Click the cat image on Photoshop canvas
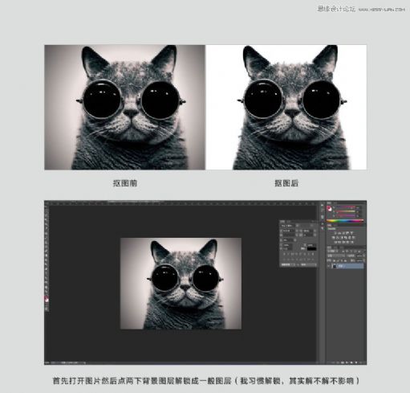 pos(181,284)
